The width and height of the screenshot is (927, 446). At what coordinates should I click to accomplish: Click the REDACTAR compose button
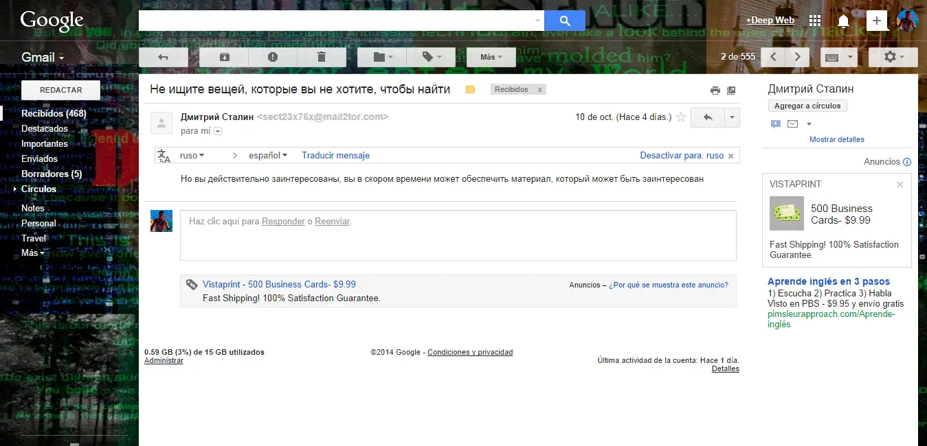click(61, 90)
